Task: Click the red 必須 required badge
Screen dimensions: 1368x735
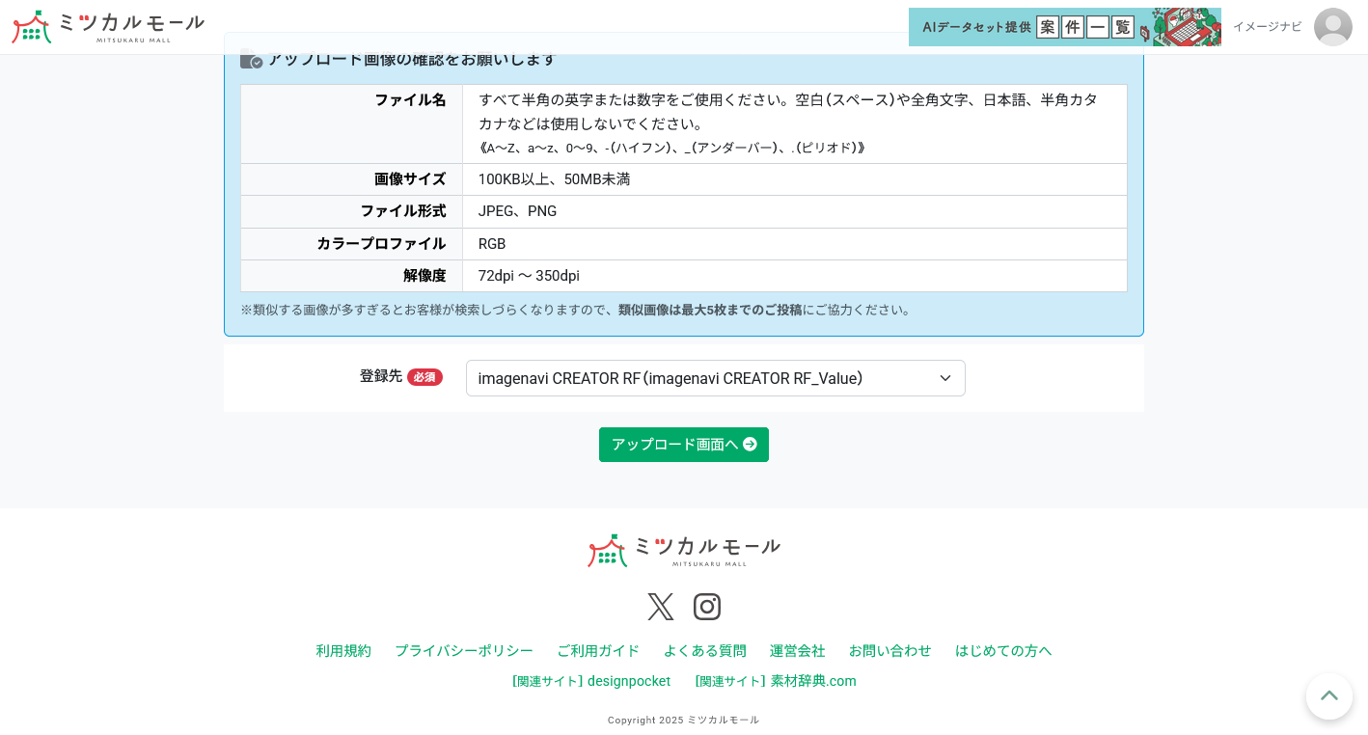Action: (424, 377)
